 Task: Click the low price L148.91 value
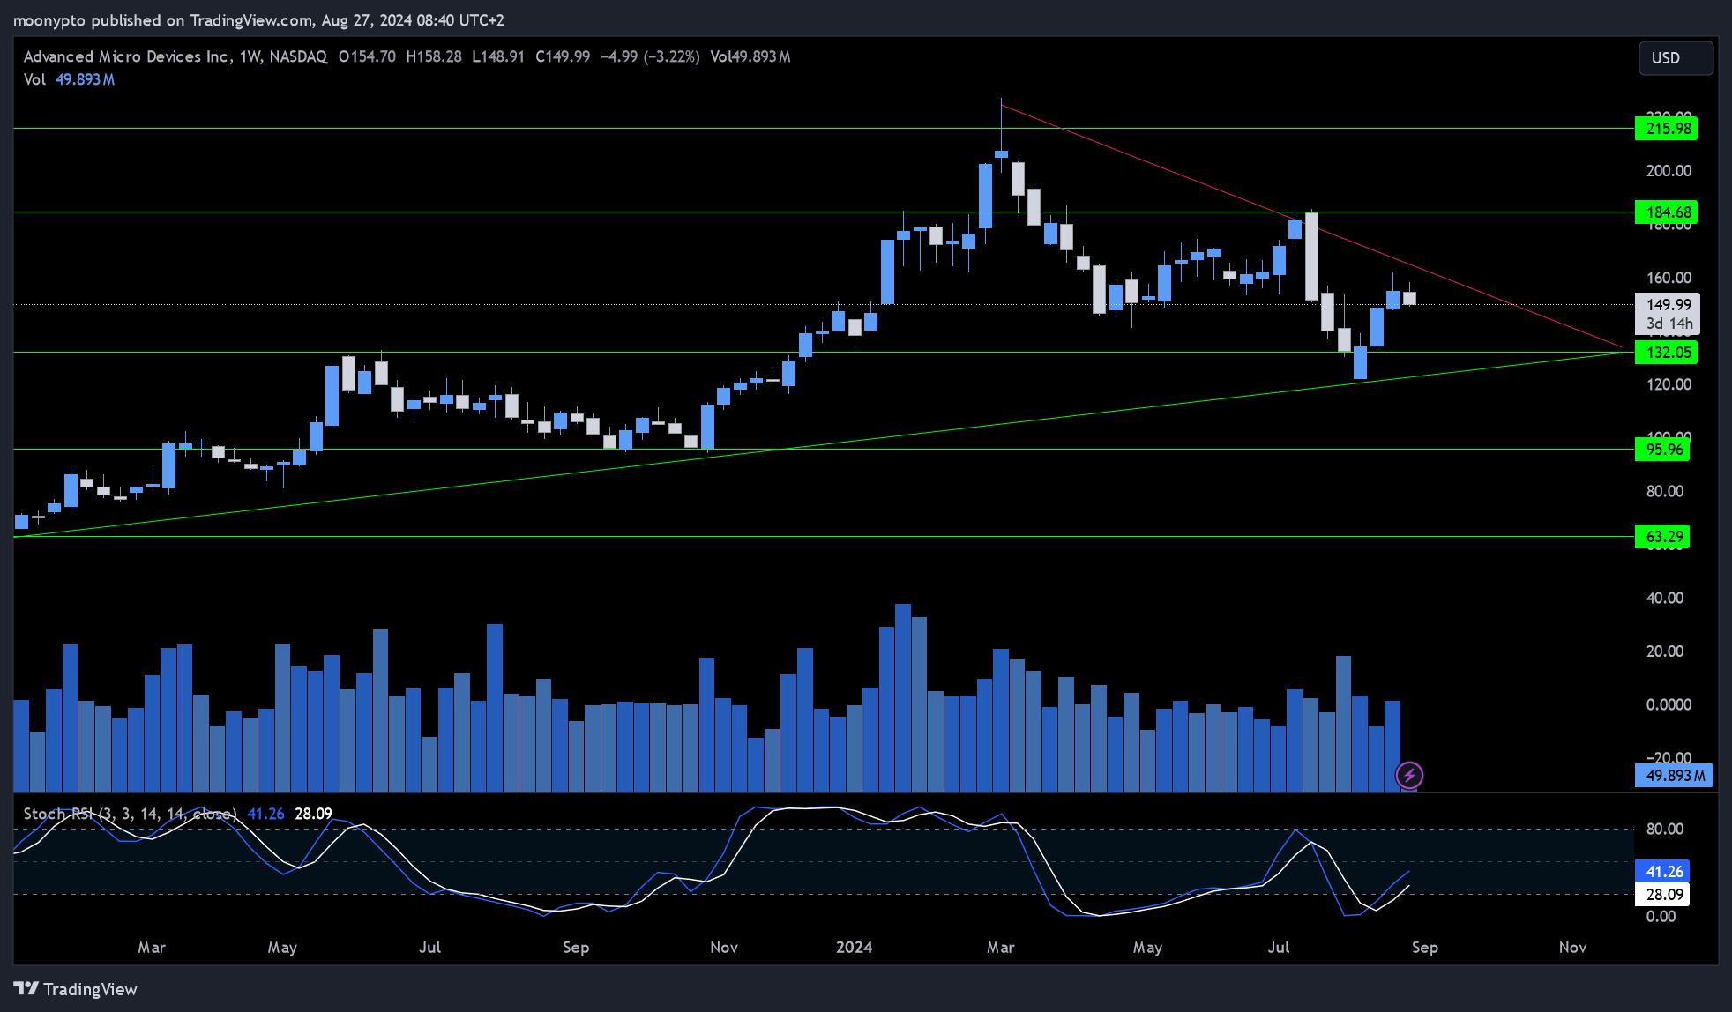pos(498,56)
